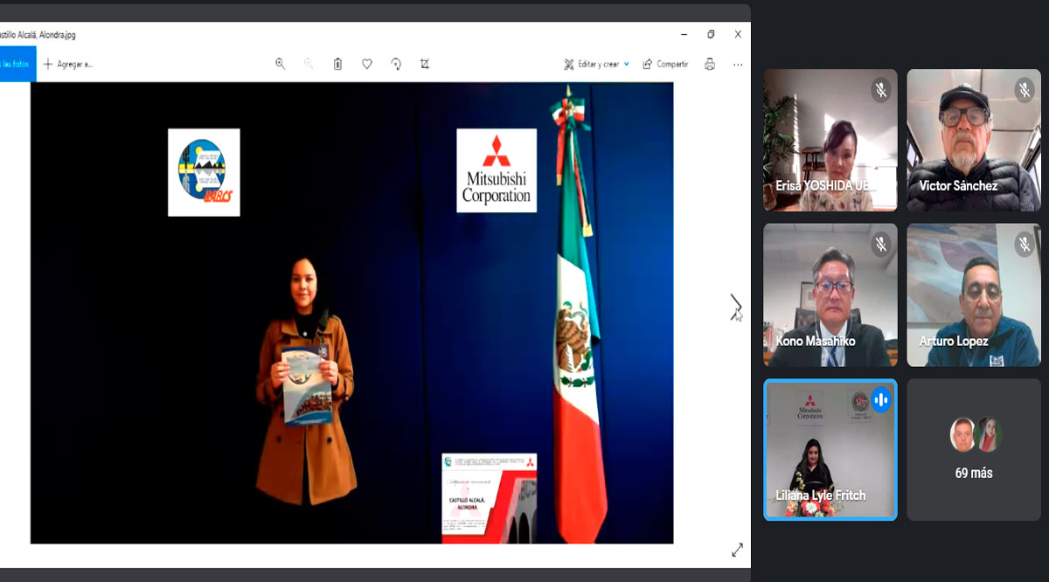
Task: Select Kono Masahiko participant video tile
Action: pyautogui.click(x=830, y=294)
